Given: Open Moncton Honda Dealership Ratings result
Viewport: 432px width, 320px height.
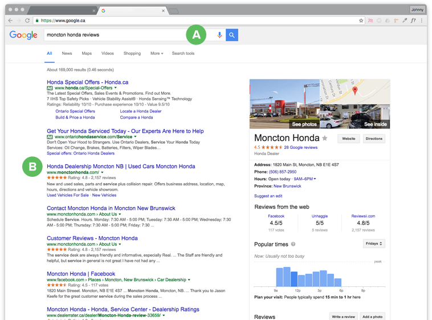Looking at the screenshot, I should [123, 309].
